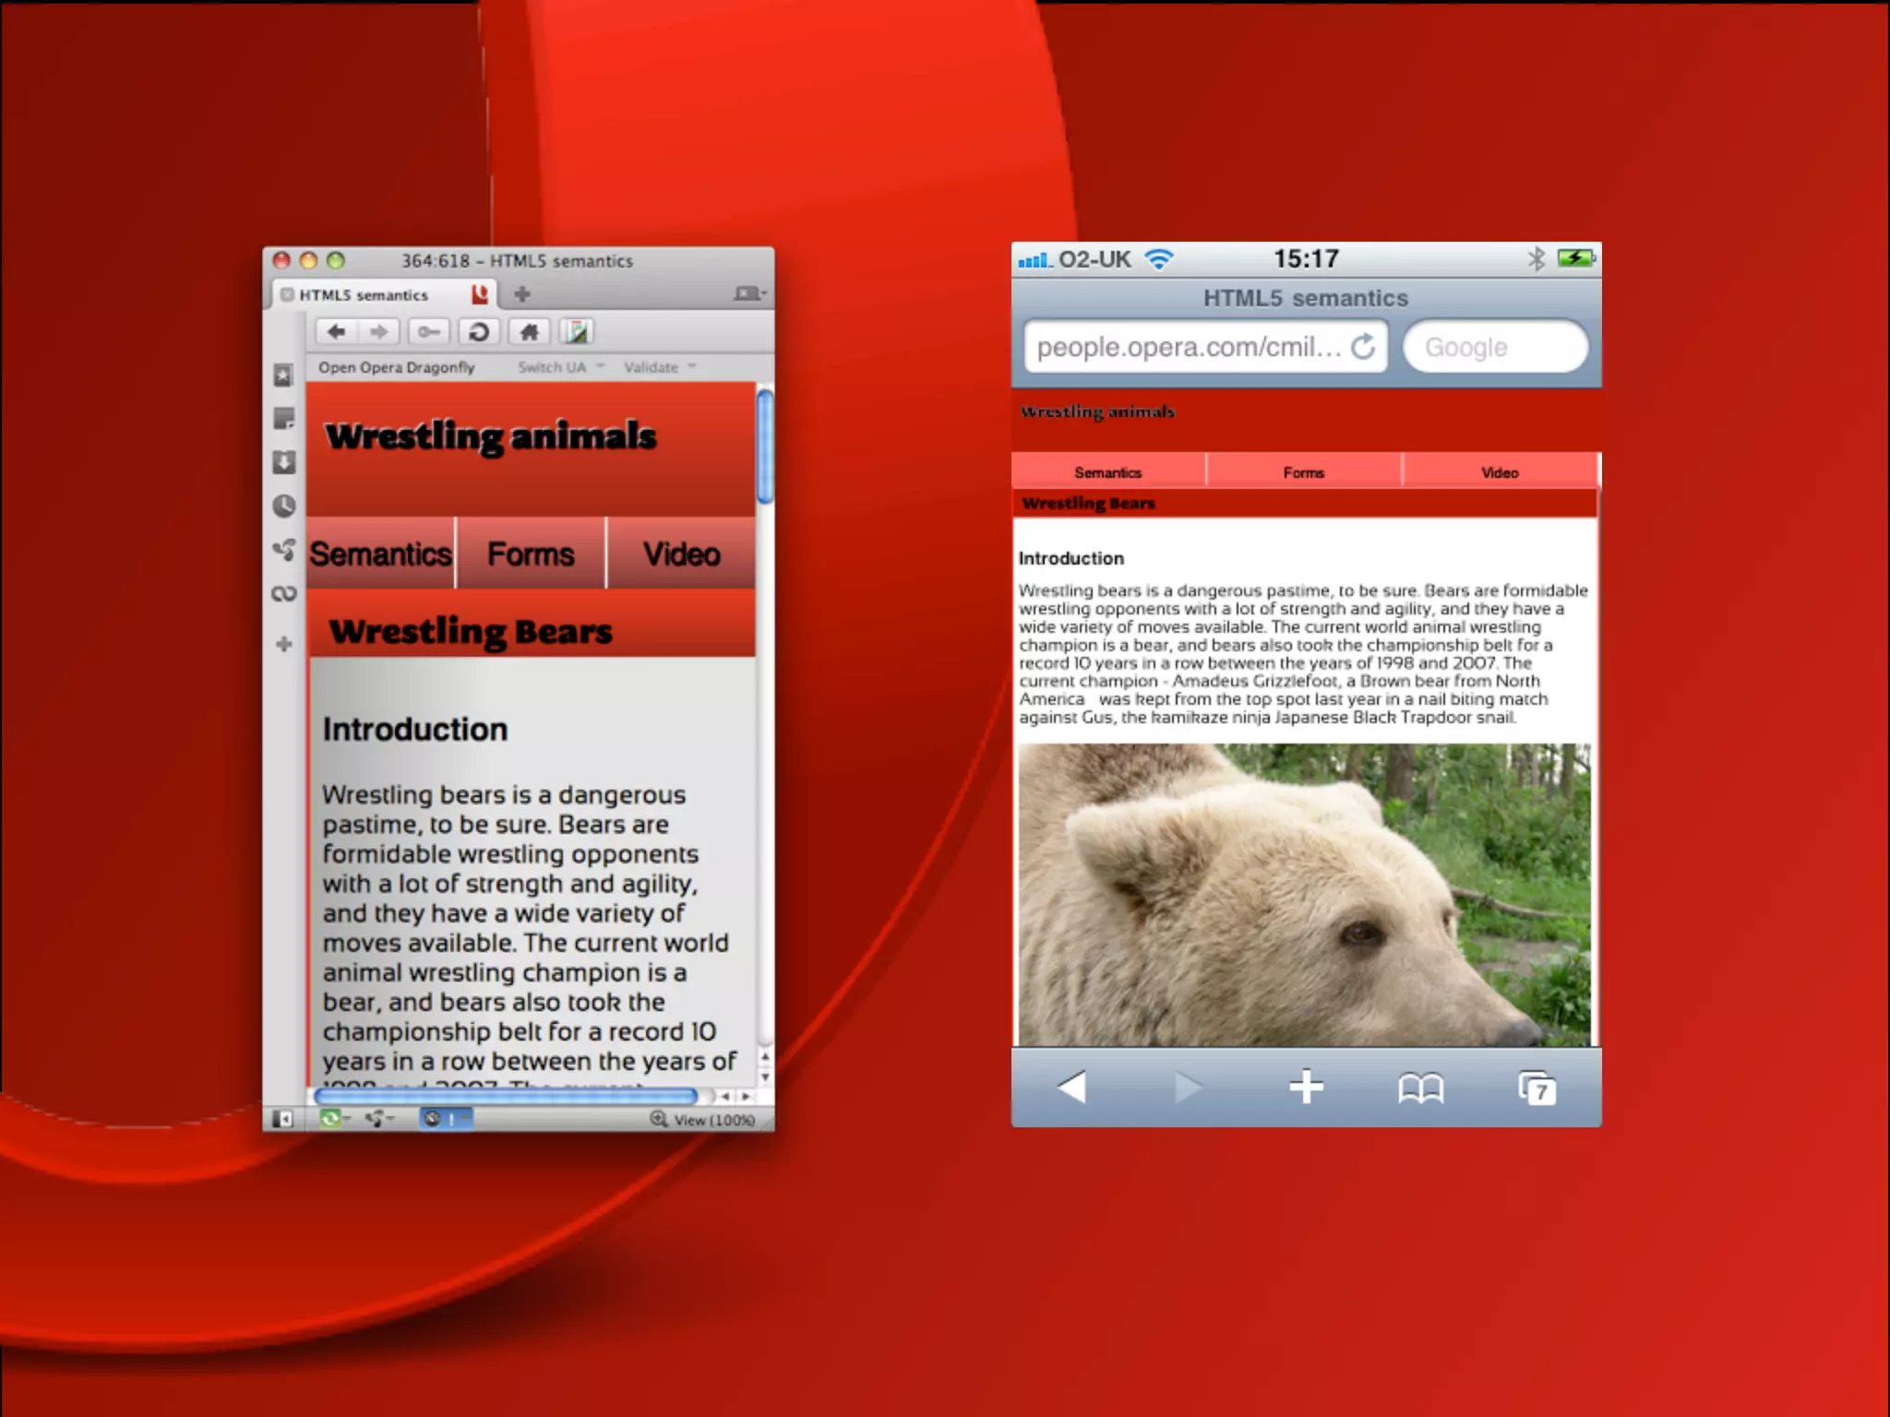Toggle Opera Link sync status button
The image size is (1890, 1417).
coord(331,1119)
